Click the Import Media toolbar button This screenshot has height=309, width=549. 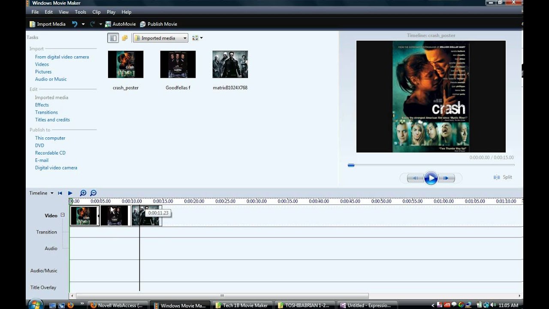(47, 24)
